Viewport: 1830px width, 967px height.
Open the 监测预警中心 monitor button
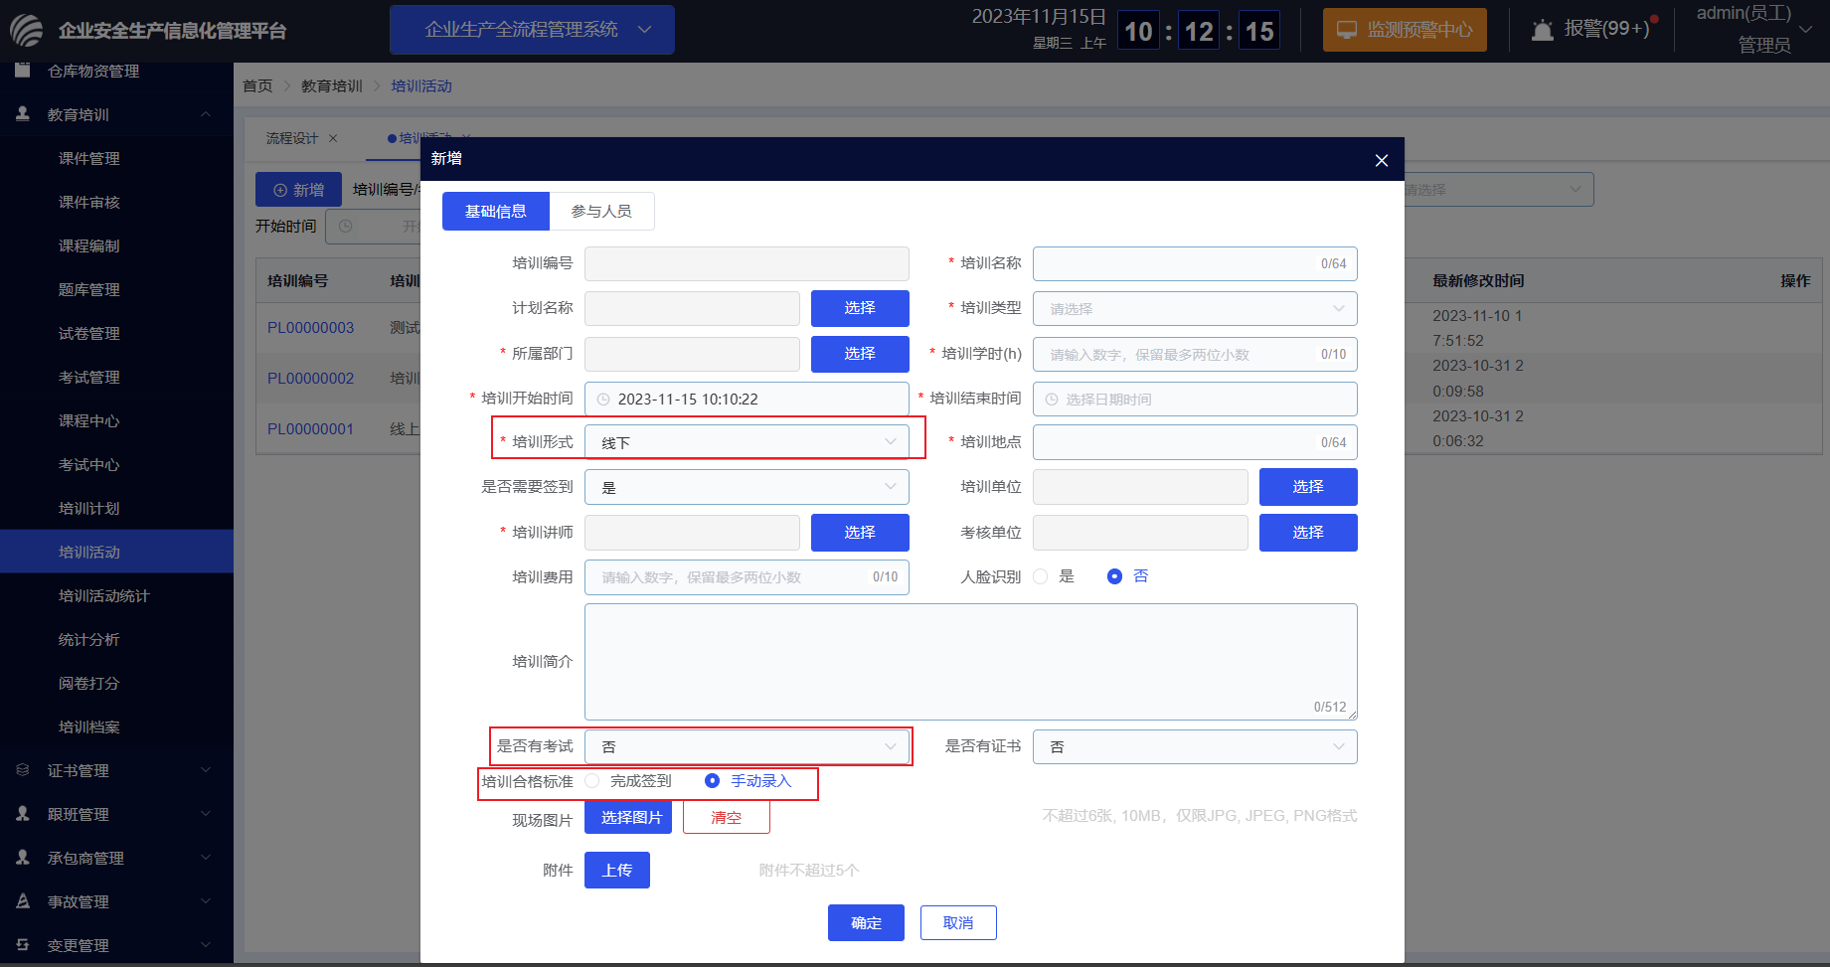[x=1405, y=30]
